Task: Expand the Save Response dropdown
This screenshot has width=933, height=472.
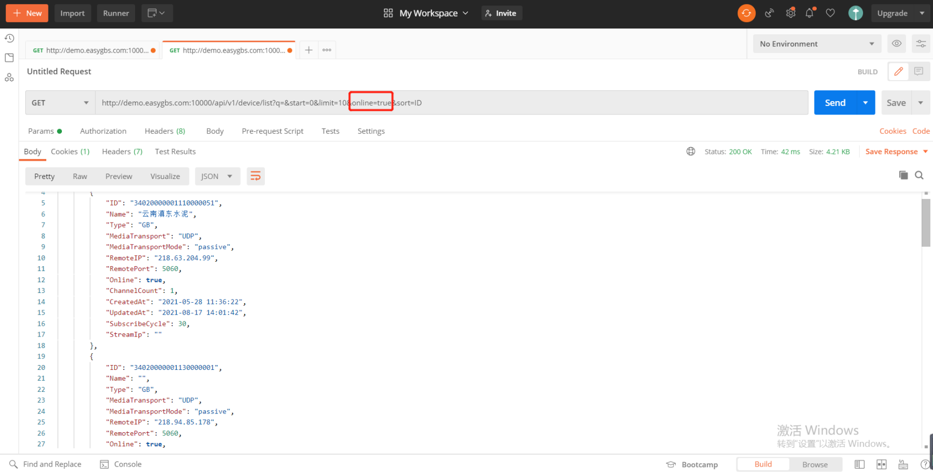Action: coord(925,152)
